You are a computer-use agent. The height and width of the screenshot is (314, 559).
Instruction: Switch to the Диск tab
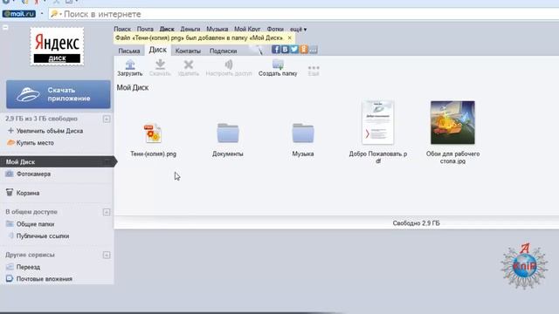point(157,50)
